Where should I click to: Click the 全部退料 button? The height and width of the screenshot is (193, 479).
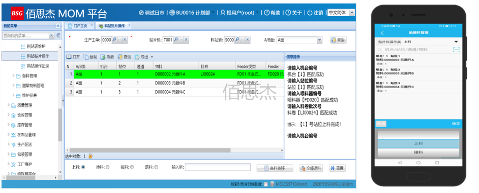coord(311,168)
